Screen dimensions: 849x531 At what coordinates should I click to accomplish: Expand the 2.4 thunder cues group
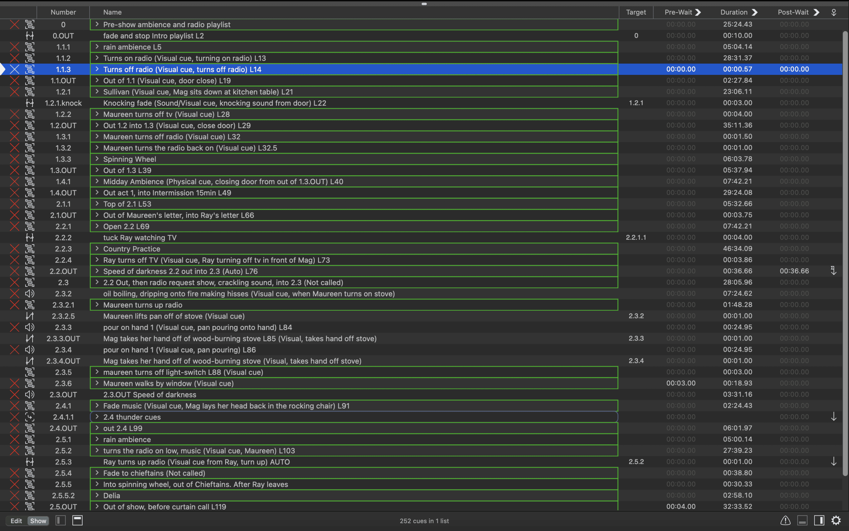pos(97,417)
